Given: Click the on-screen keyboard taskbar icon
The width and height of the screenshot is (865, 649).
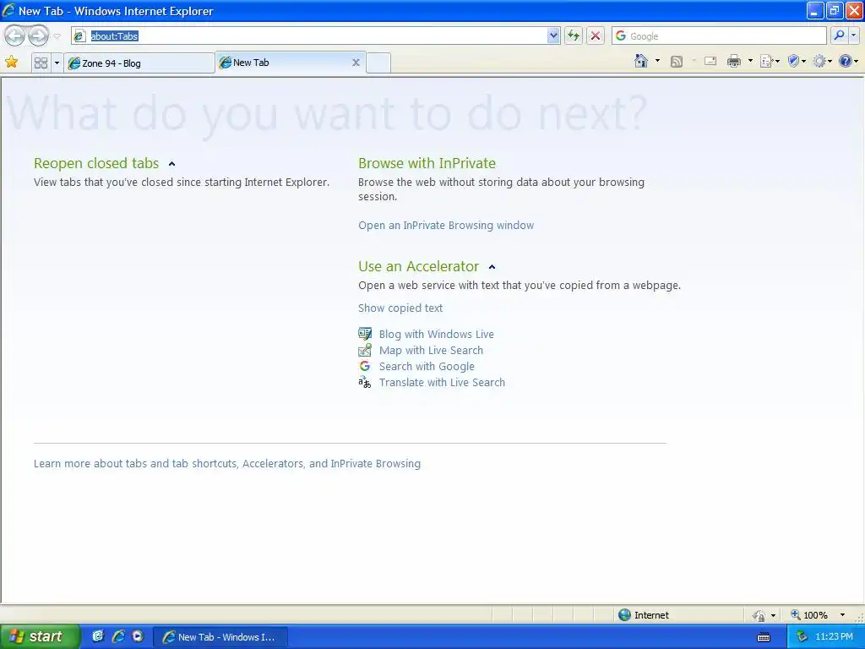Looking at the screenshot, I should coord(764,637).
